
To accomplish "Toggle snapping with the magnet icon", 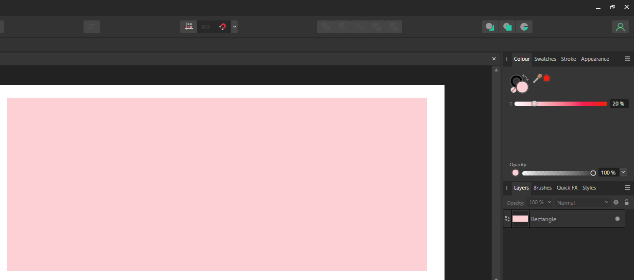I will click(223, 27).
